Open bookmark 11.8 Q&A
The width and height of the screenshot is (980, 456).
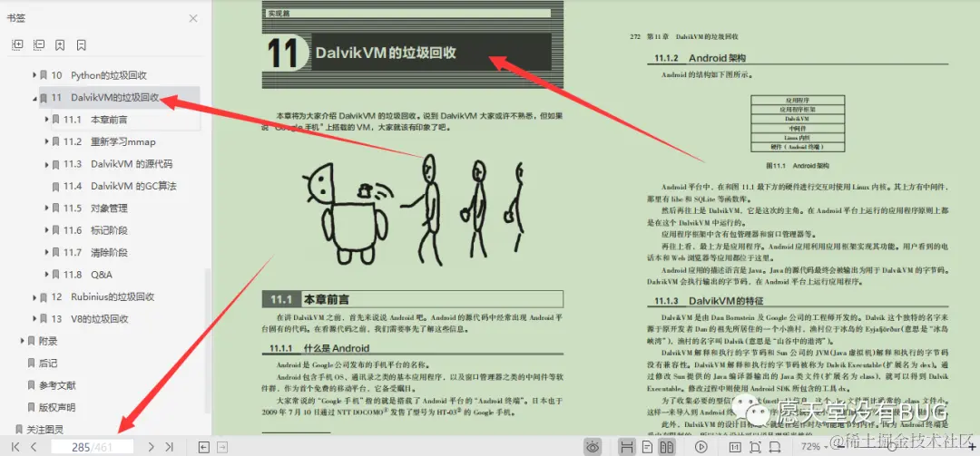[x=88, y=274]
